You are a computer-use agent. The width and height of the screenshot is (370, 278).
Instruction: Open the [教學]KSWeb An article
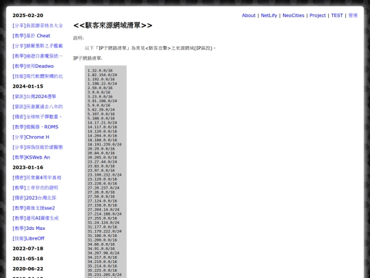click(31, 157)
